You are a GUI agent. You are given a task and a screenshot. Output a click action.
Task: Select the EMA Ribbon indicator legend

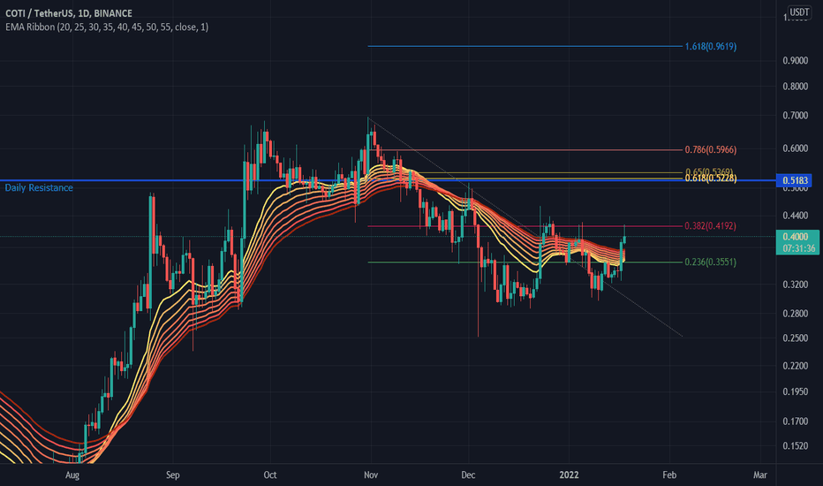click(x=107, y=27)
